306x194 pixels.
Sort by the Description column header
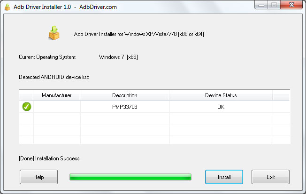point(125,95)
